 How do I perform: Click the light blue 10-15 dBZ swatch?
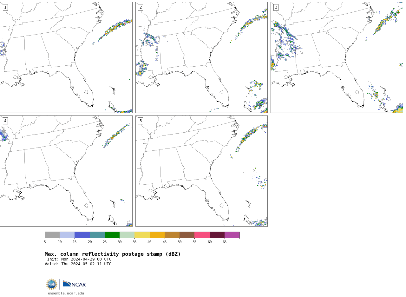point(67,235)
